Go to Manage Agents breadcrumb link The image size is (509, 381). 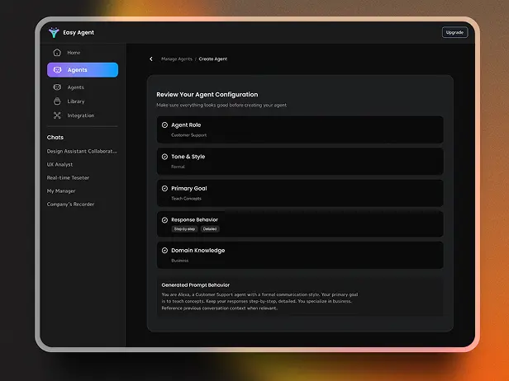(x=175, y=59)
